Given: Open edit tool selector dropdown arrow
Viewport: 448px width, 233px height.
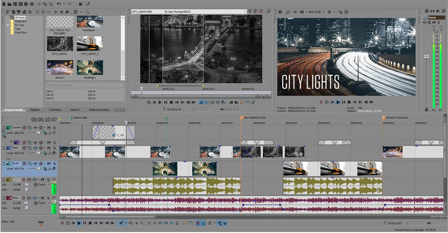Looking at the screenshot, I should click(x=126, y=223).
